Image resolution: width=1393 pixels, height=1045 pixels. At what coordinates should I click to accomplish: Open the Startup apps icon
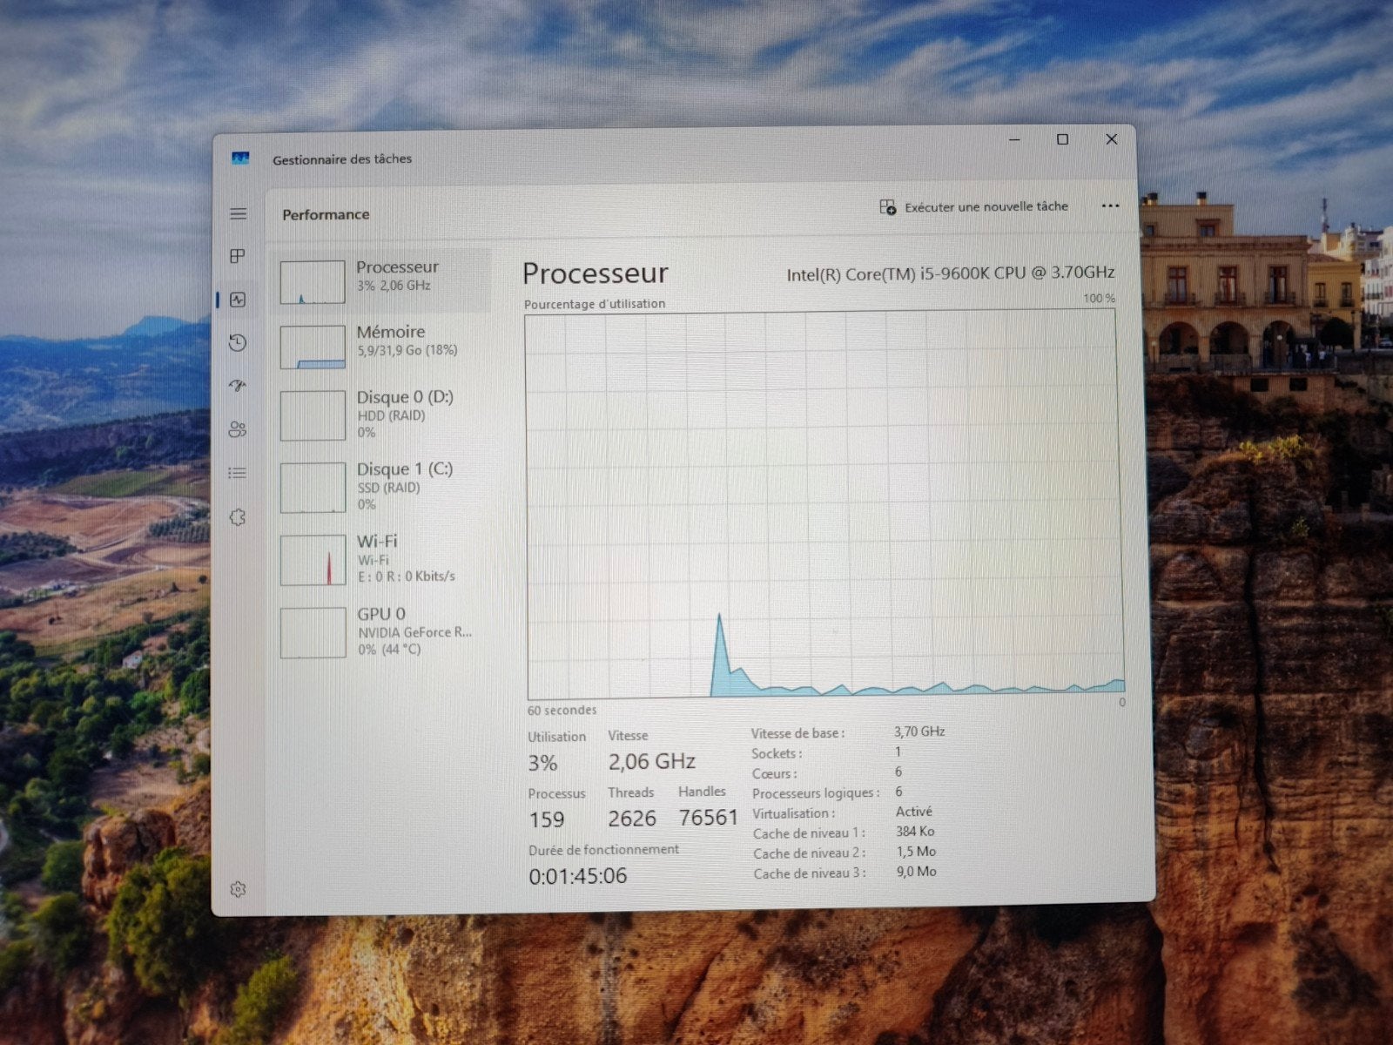pyautogui.click(x=238, y=386)
